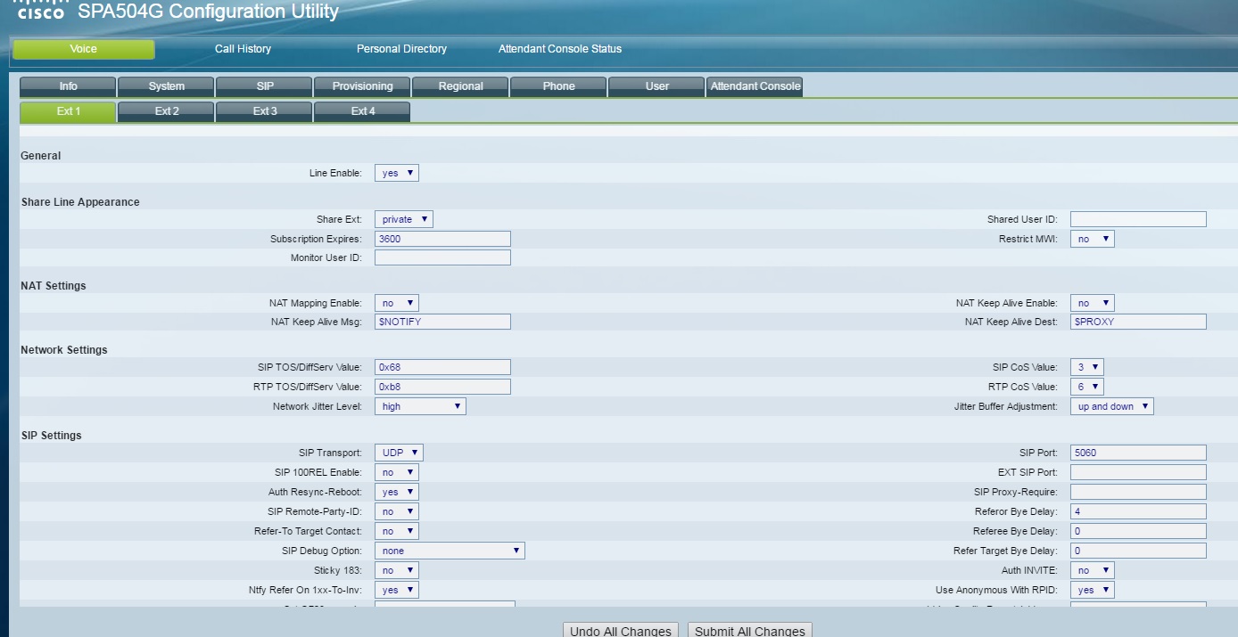Open SIP Remote-Party-ID dropdown
The height and width of the screenshot is (637, 1238).
pyautogui.click(x=397, y=511)
